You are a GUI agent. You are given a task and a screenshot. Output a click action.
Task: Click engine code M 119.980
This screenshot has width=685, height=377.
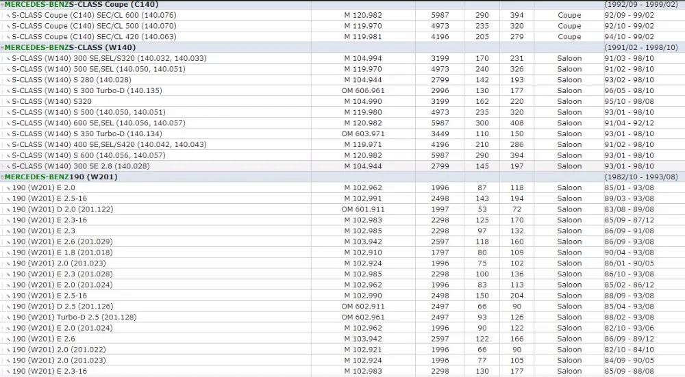363,112
